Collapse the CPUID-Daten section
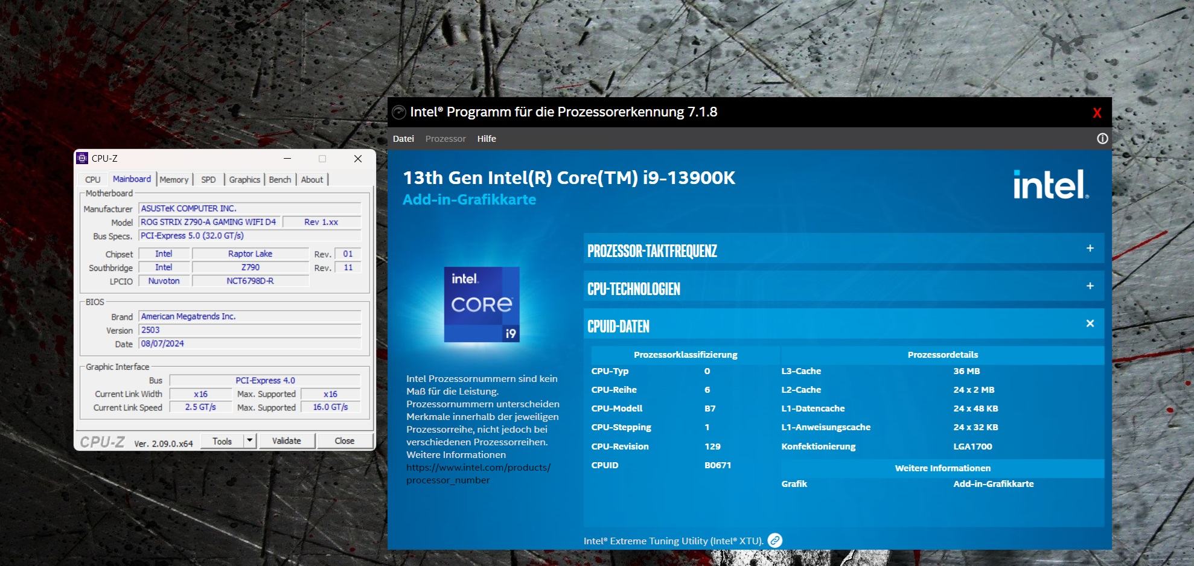1194x566 pixels. [x=1090, y=323]
